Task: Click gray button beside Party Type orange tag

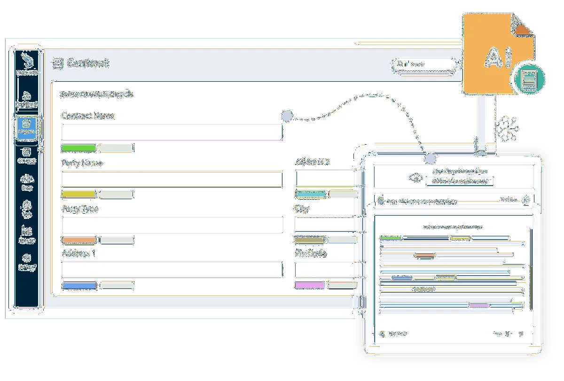Action: [117, 240]
